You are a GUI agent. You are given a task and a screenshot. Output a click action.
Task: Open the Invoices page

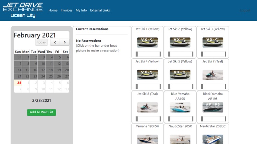coord(66,10)
